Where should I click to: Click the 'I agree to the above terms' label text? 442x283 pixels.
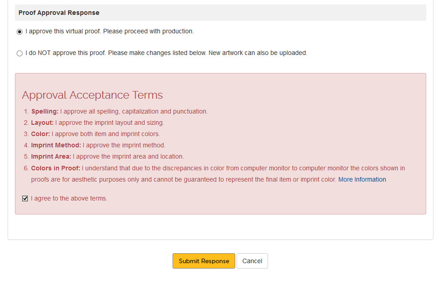[x=69, y=198]
